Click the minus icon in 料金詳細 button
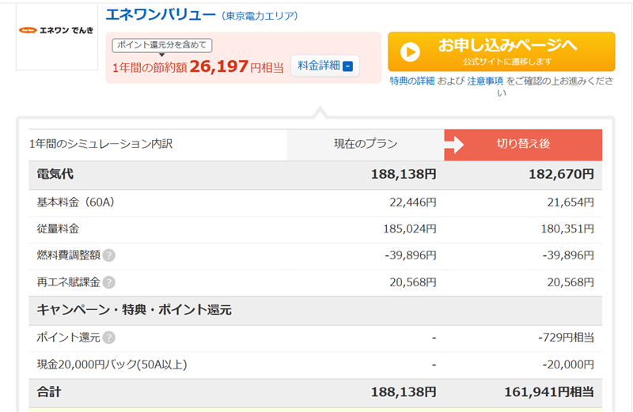The image size is (633, 412). (x=347, y=66)
